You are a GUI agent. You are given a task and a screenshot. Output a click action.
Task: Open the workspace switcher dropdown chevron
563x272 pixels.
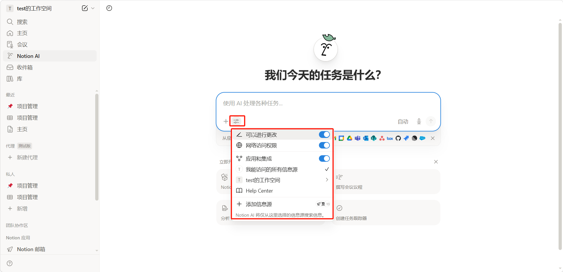93,8
